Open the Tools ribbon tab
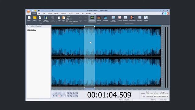195x110 pixels. pyautogui.click(x=78, y=13)
